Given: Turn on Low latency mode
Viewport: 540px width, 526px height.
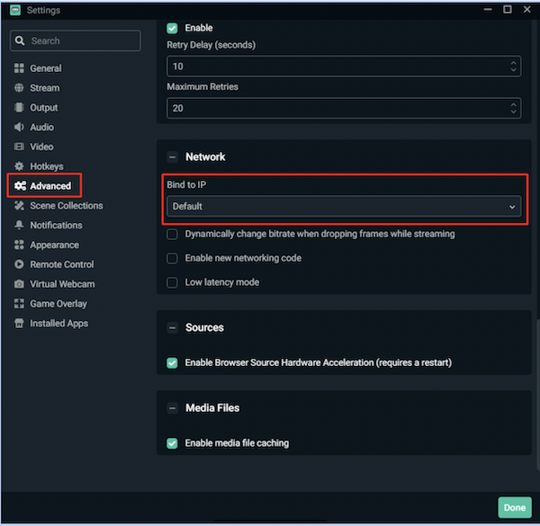Looking at the screenshot, I should 172,282.
